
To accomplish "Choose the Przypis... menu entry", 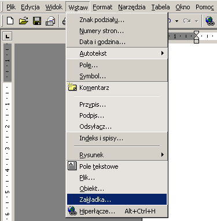I will pyautogui.click(x=117, y=104).
